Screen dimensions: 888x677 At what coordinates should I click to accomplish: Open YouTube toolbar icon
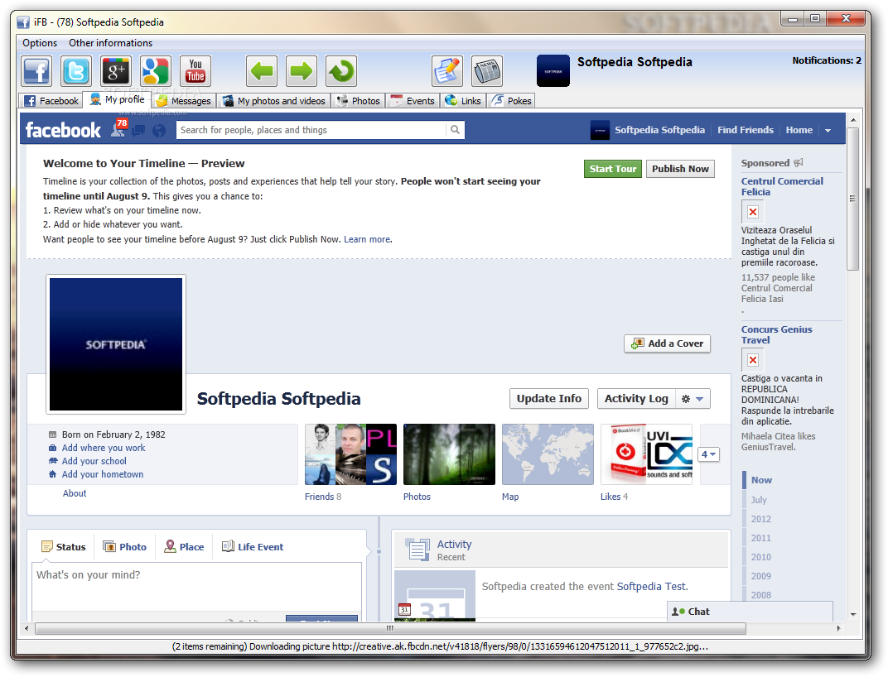click(x=195, y=70)
